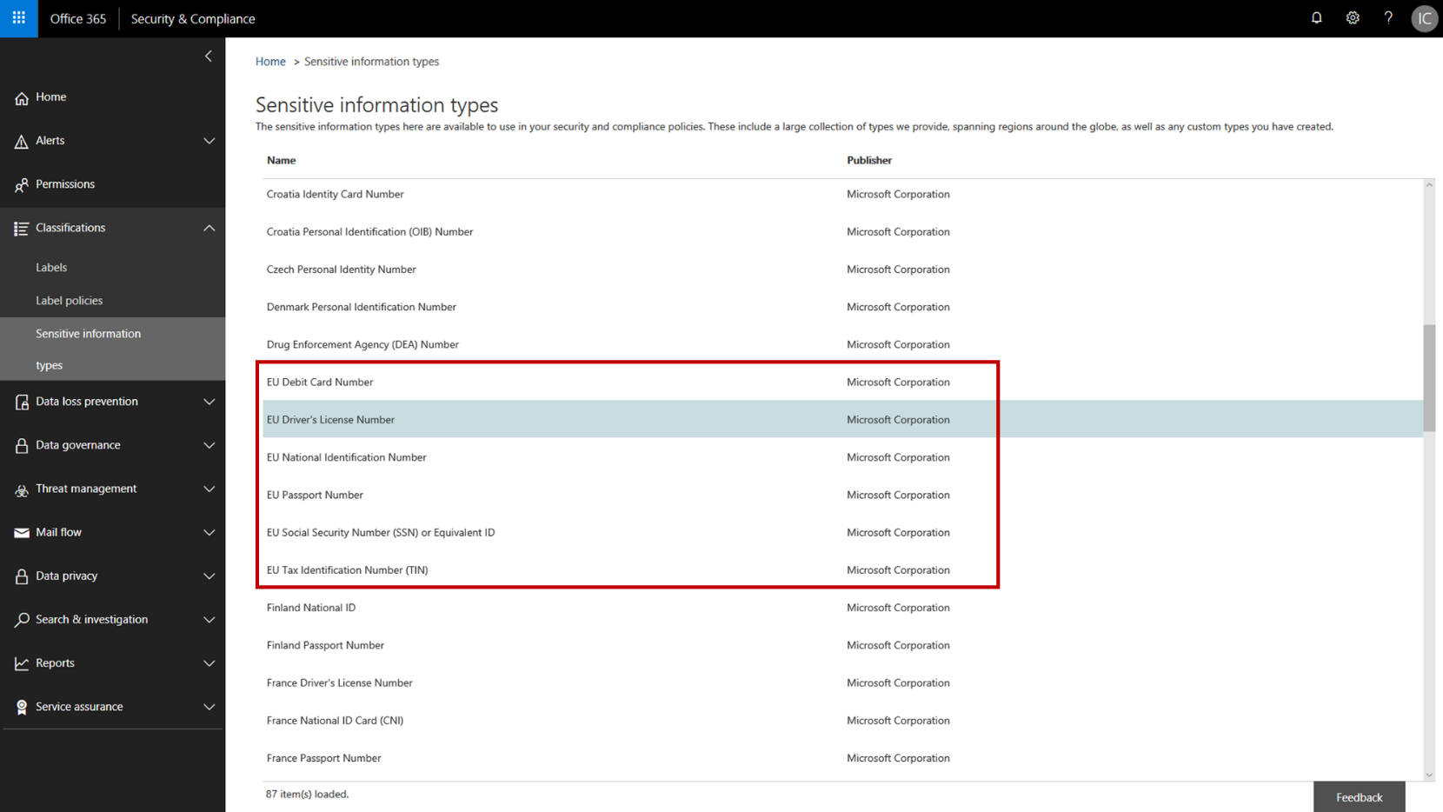The image size is (1443, 812).
Task: Click the Reports chart icon
Action: coord(22,663)
